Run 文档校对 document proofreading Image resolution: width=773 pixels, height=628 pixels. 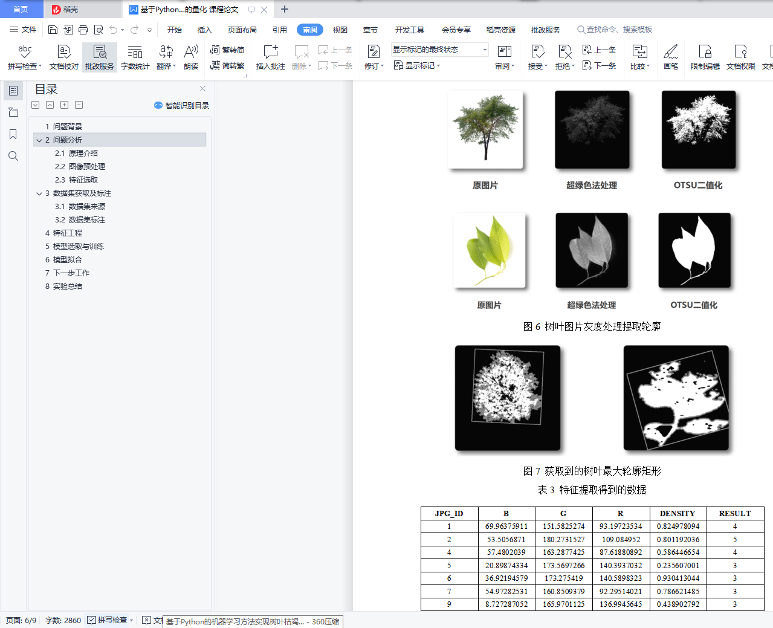pyautogui.click(x=64, y=57)
